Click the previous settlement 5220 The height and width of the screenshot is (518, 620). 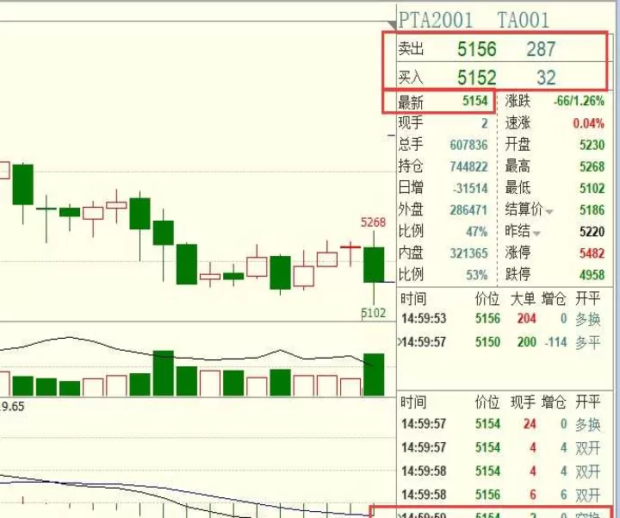pyautogui.click(x=592, y=232)
